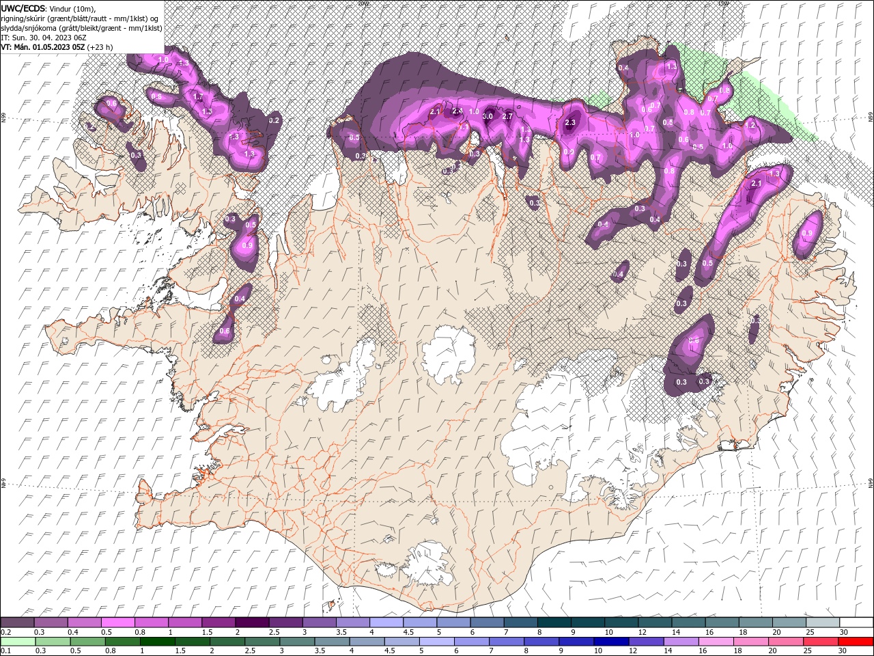Click the '30' label under the upper legend row
This screenshot has height=656, width=874.
click(843, 632)
